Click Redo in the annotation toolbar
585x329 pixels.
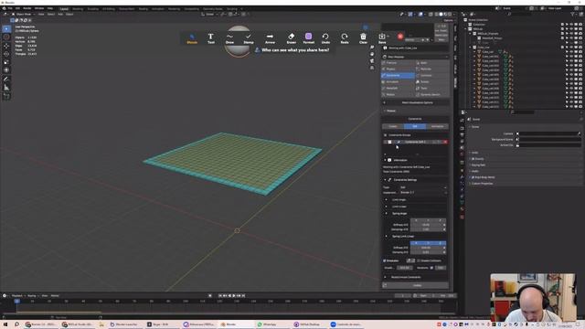click(x=345, y=38)
